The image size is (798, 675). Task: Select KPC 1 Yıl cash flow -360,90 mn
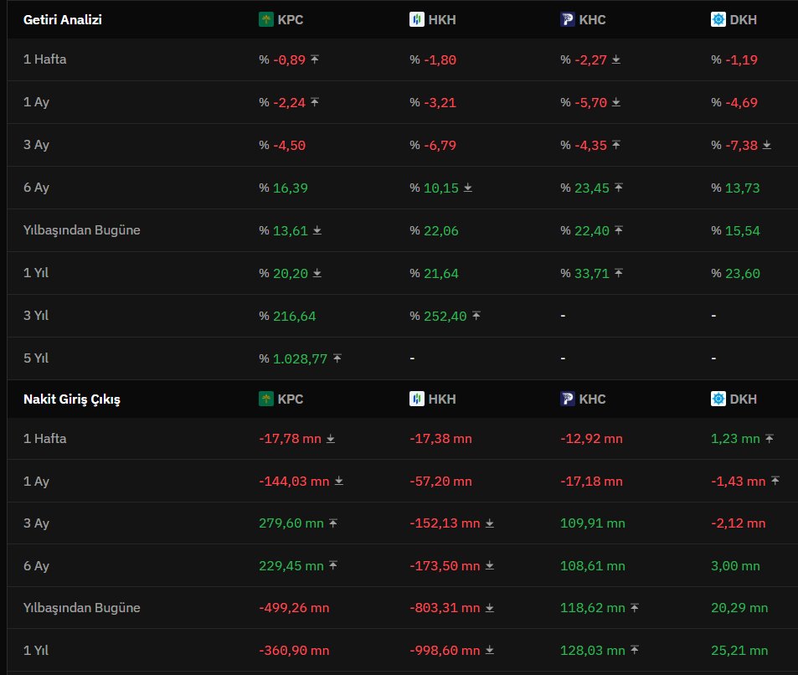coord(294,650)
